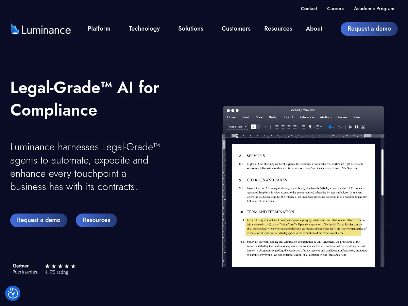Toggle italic formatting in the toolbar

pyautogui.click(x=258, y=126)
